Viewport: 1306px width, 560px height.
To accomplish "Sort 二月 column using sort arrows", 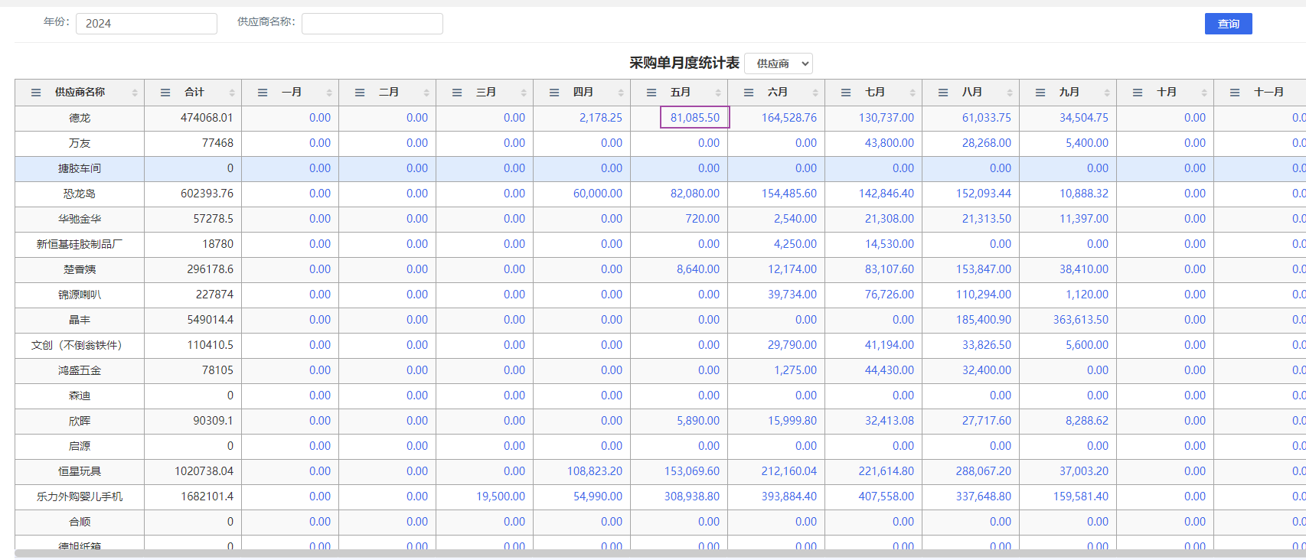I will point(426,93).
